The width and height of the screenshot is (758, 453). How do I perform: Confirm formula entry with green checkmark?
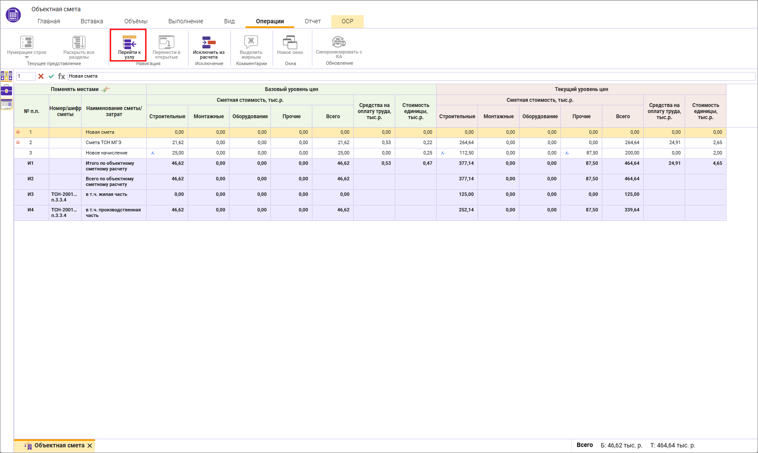click(x=51, y=76)
